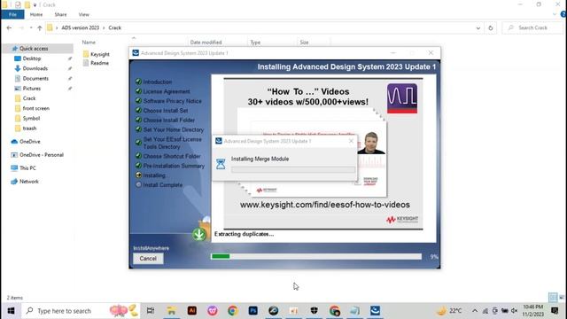Open the Symbol folder shortcut

[31, 118]
